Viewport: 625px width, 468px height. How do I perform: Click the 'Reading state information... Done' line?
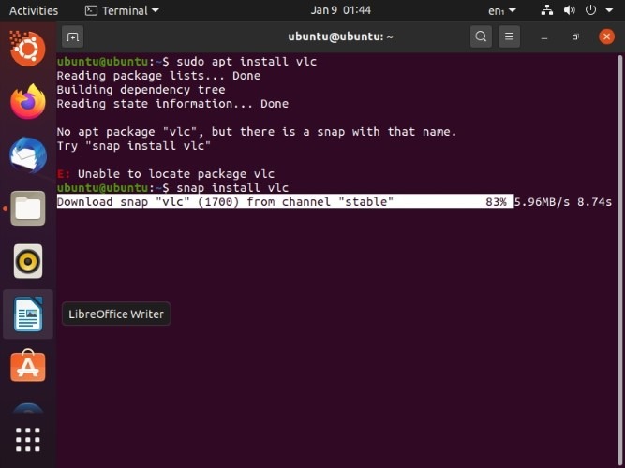172,104
